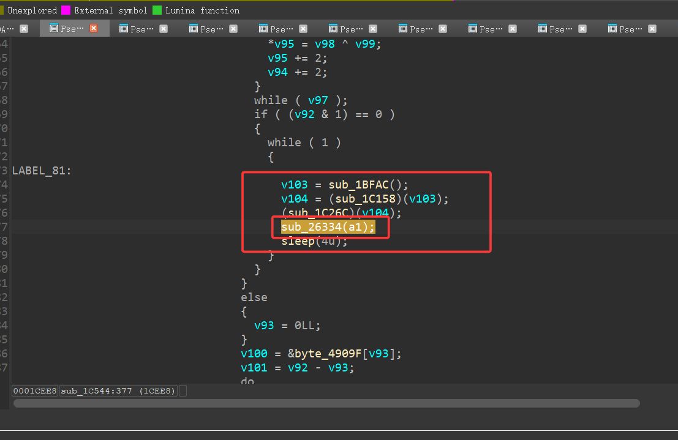Click the Unexplored legend label

32,10
